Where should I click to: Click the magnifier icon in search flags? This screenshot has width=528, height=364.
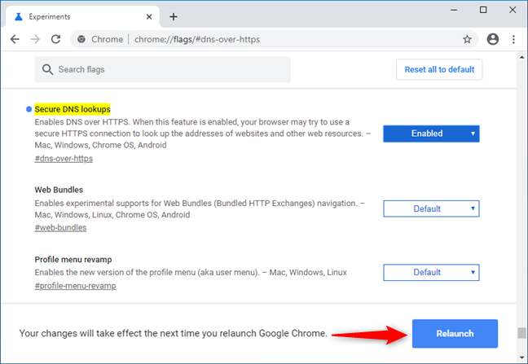click(x=47, y=70)
